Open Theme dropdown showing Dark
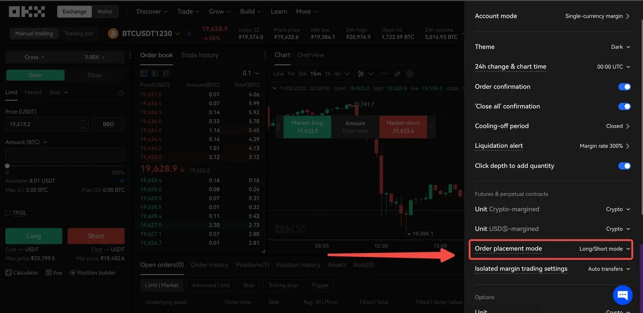The width and height of the screenshot is (643, 313). click(620, 47)
